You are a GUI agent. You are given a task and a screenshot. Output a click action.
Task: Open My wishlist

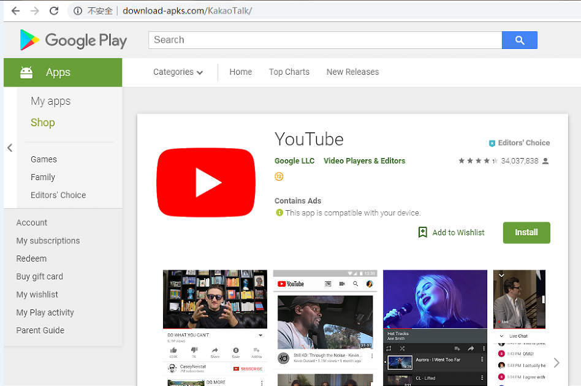37,295
